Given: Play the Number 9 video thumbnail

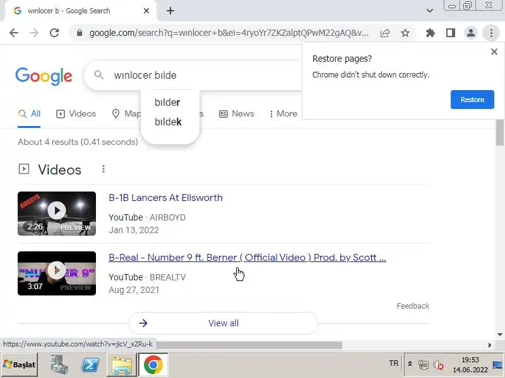Looking at the screenshot, I should 57,273.
